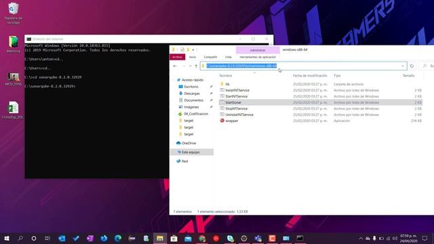Switch to the Inicio ribbon tab

193,57
